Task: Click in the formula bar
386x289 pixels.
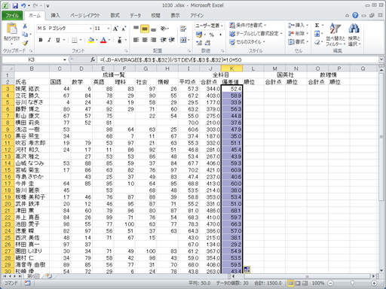Action: [239, 59]
